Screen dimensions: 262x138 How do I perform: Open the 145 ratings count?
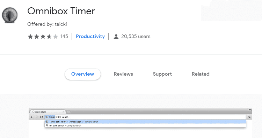[x=64, y=36]
